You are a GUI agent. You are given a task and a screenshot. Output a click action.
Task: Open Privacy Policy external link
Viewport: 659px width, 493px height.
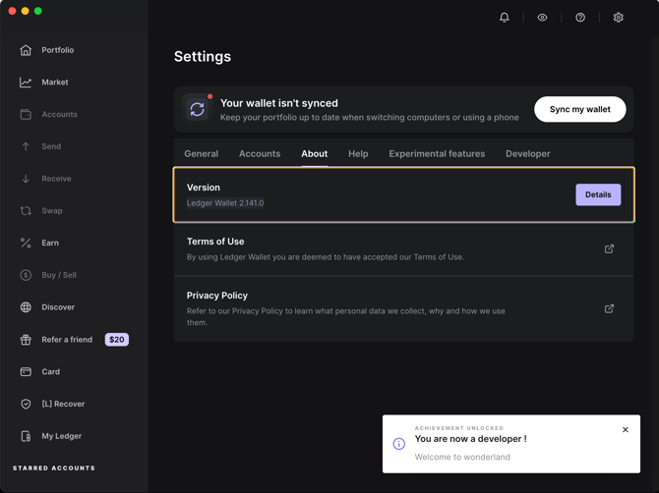click(609, 308)
